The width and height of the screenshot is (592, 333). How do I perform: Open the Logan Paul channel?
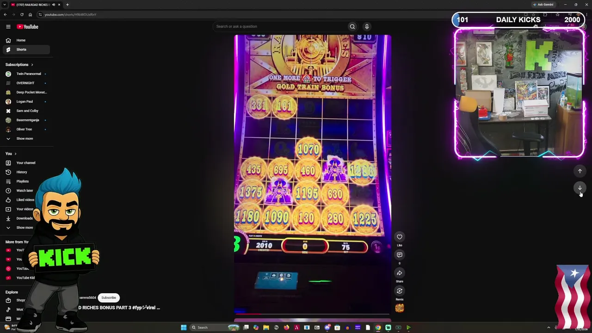click(x=26, y=102)
